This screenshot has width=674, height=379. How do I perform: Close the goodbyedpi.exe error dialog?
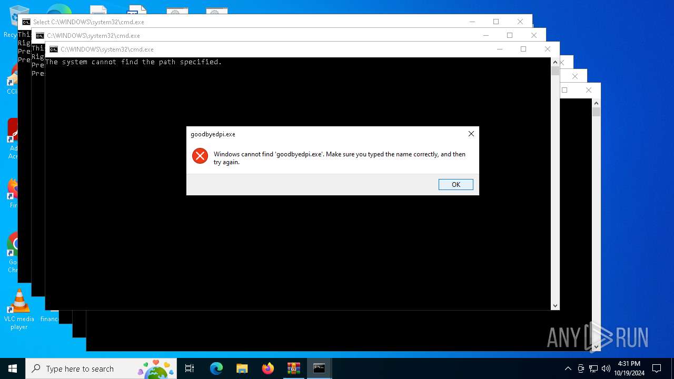tap(471, 134)
